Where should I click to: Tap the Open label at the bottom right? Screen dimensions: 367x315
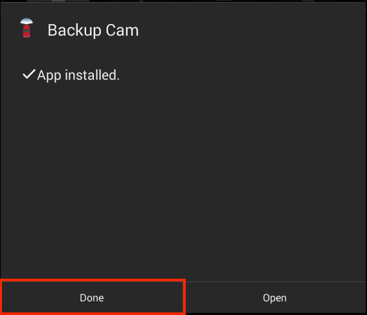click(x=275, y=298)
